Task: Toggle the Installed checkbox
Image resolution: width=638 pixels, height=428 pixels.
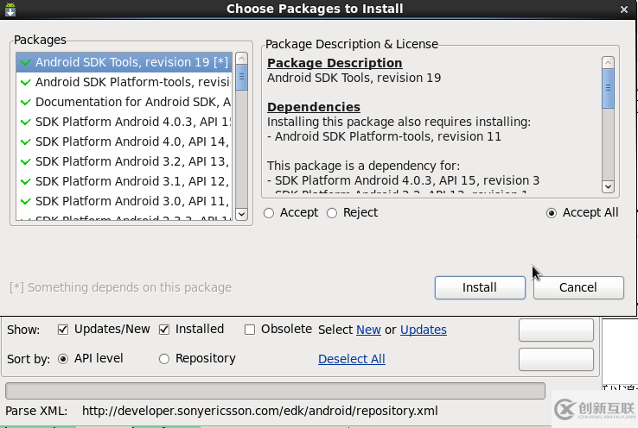Action: [x=164, y=330]
